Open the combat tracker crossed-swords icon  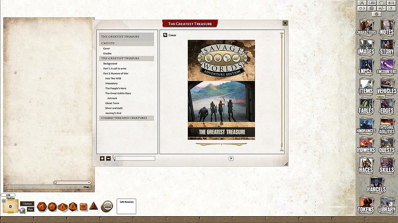[x=362, y=3]
